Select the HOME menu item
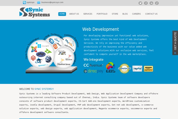Screen dimensions: 178x119 62,14
